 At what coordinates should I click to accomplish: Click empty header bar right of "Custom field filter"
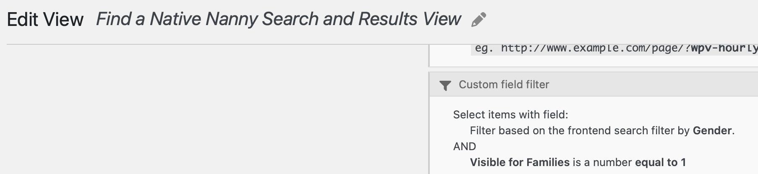pyautogui.click(x=655, y=84)
